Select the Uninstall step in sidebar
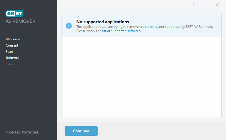Viewport: 226px width, 140px height. 13,58
